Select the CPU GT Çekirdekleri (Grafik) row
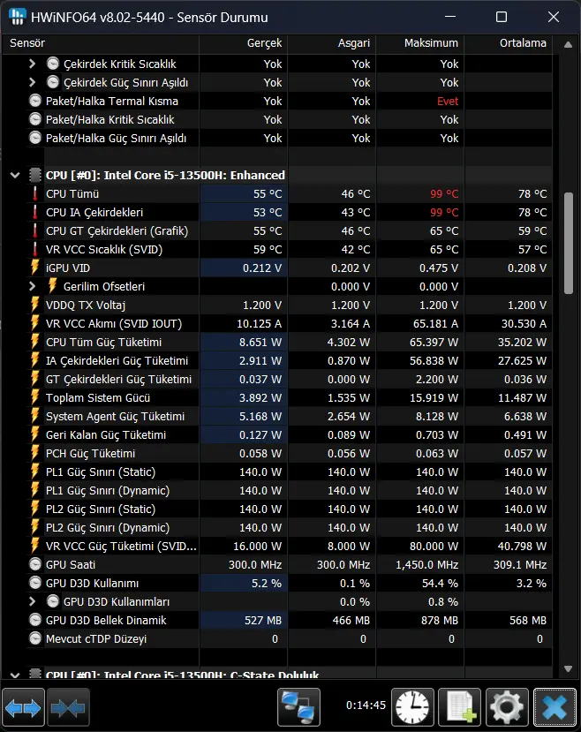This screenshot has width=581, height=732. [290, 231]
